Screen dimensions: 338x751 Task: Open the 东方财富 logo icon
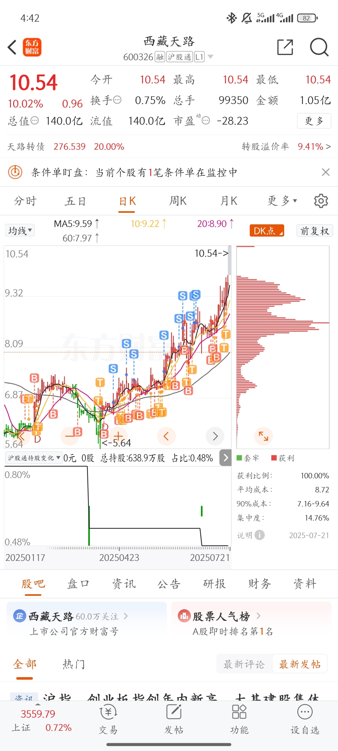32,48
